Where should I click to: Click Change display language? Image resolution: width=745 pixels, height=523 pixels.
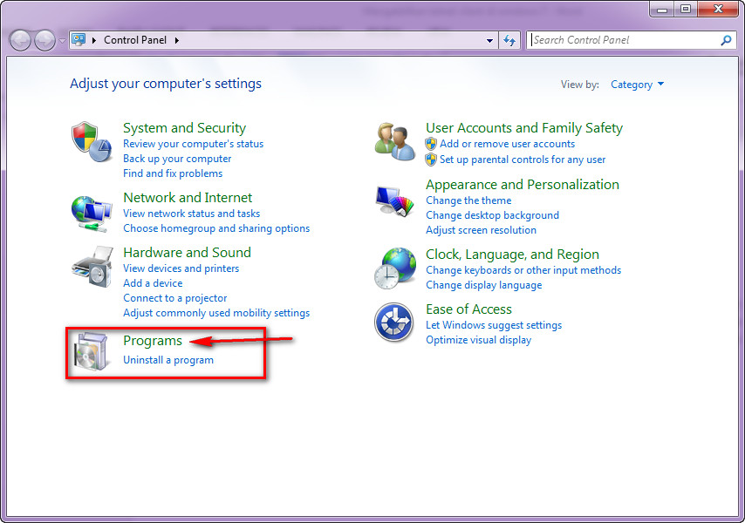click(x=483, y=285)
